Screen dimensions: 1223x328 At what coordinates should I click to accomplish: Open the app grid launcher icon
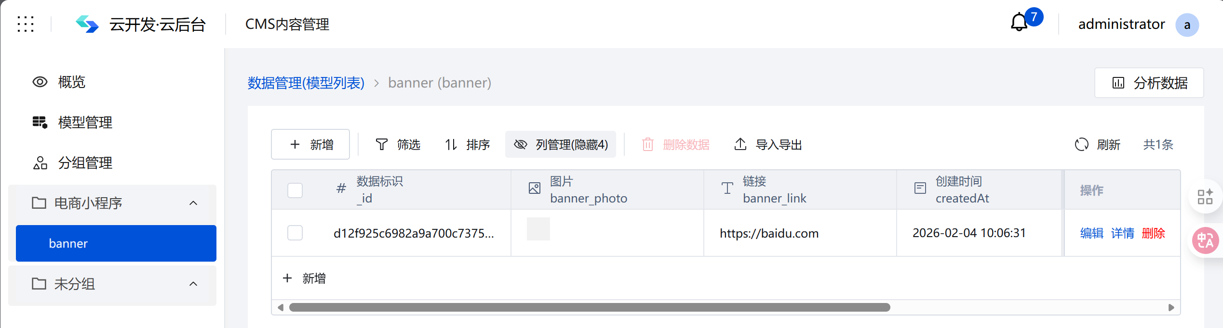point(26,24)
